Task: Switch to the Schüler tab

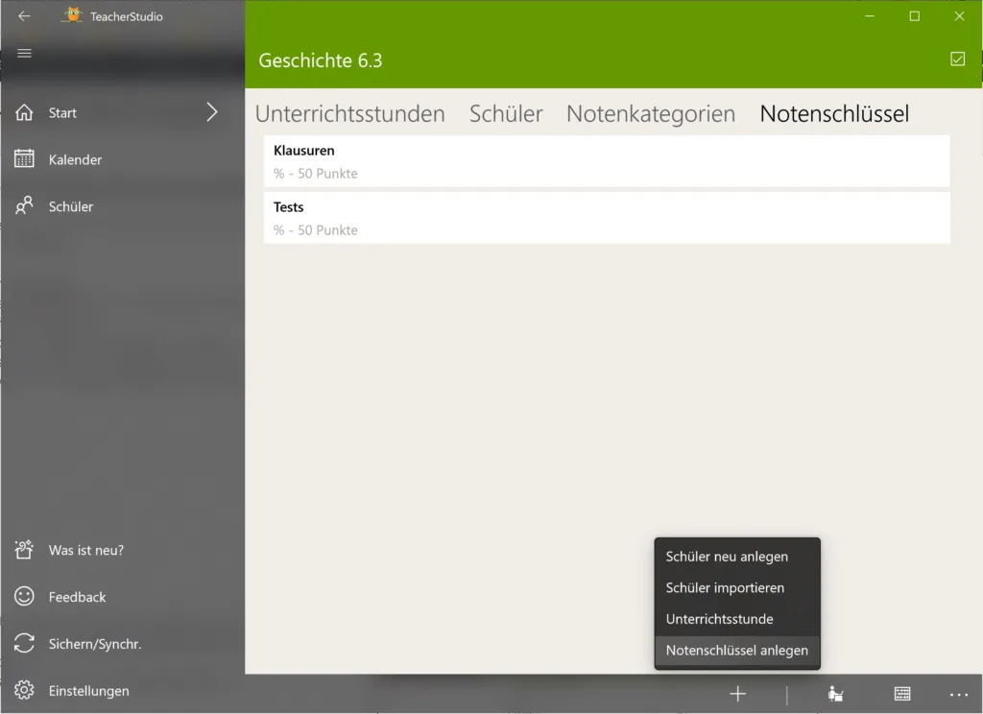Action: (x=506, y=113)
